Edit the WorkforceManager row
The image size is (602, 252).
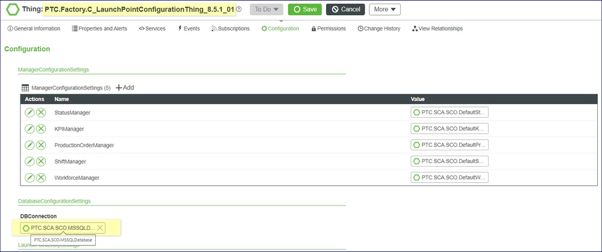pos(30,177)
